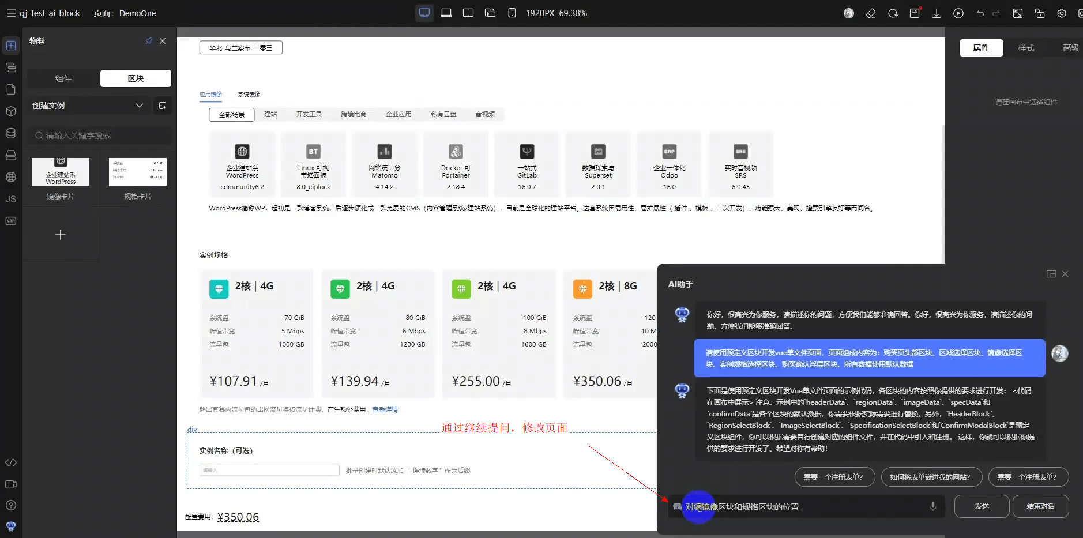Switch to laptop device preview mode
This screenshot has height=538, width=1083.
446,12
